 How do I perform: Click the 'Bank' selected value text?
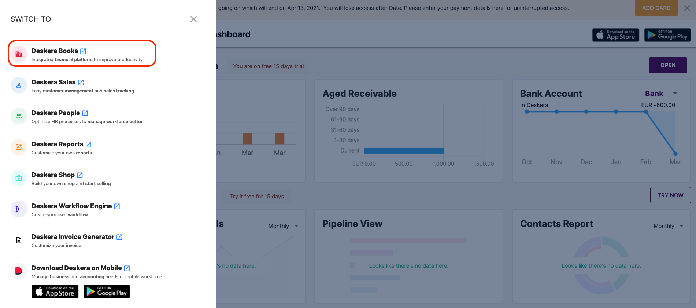coord(654,93)
